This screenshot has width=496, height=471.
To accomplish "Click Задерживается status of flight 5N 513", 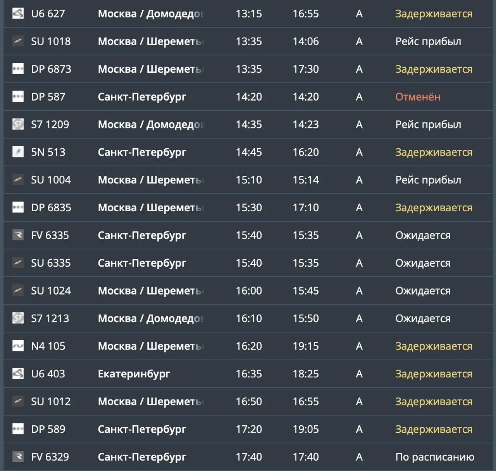I will pos(434,152).
